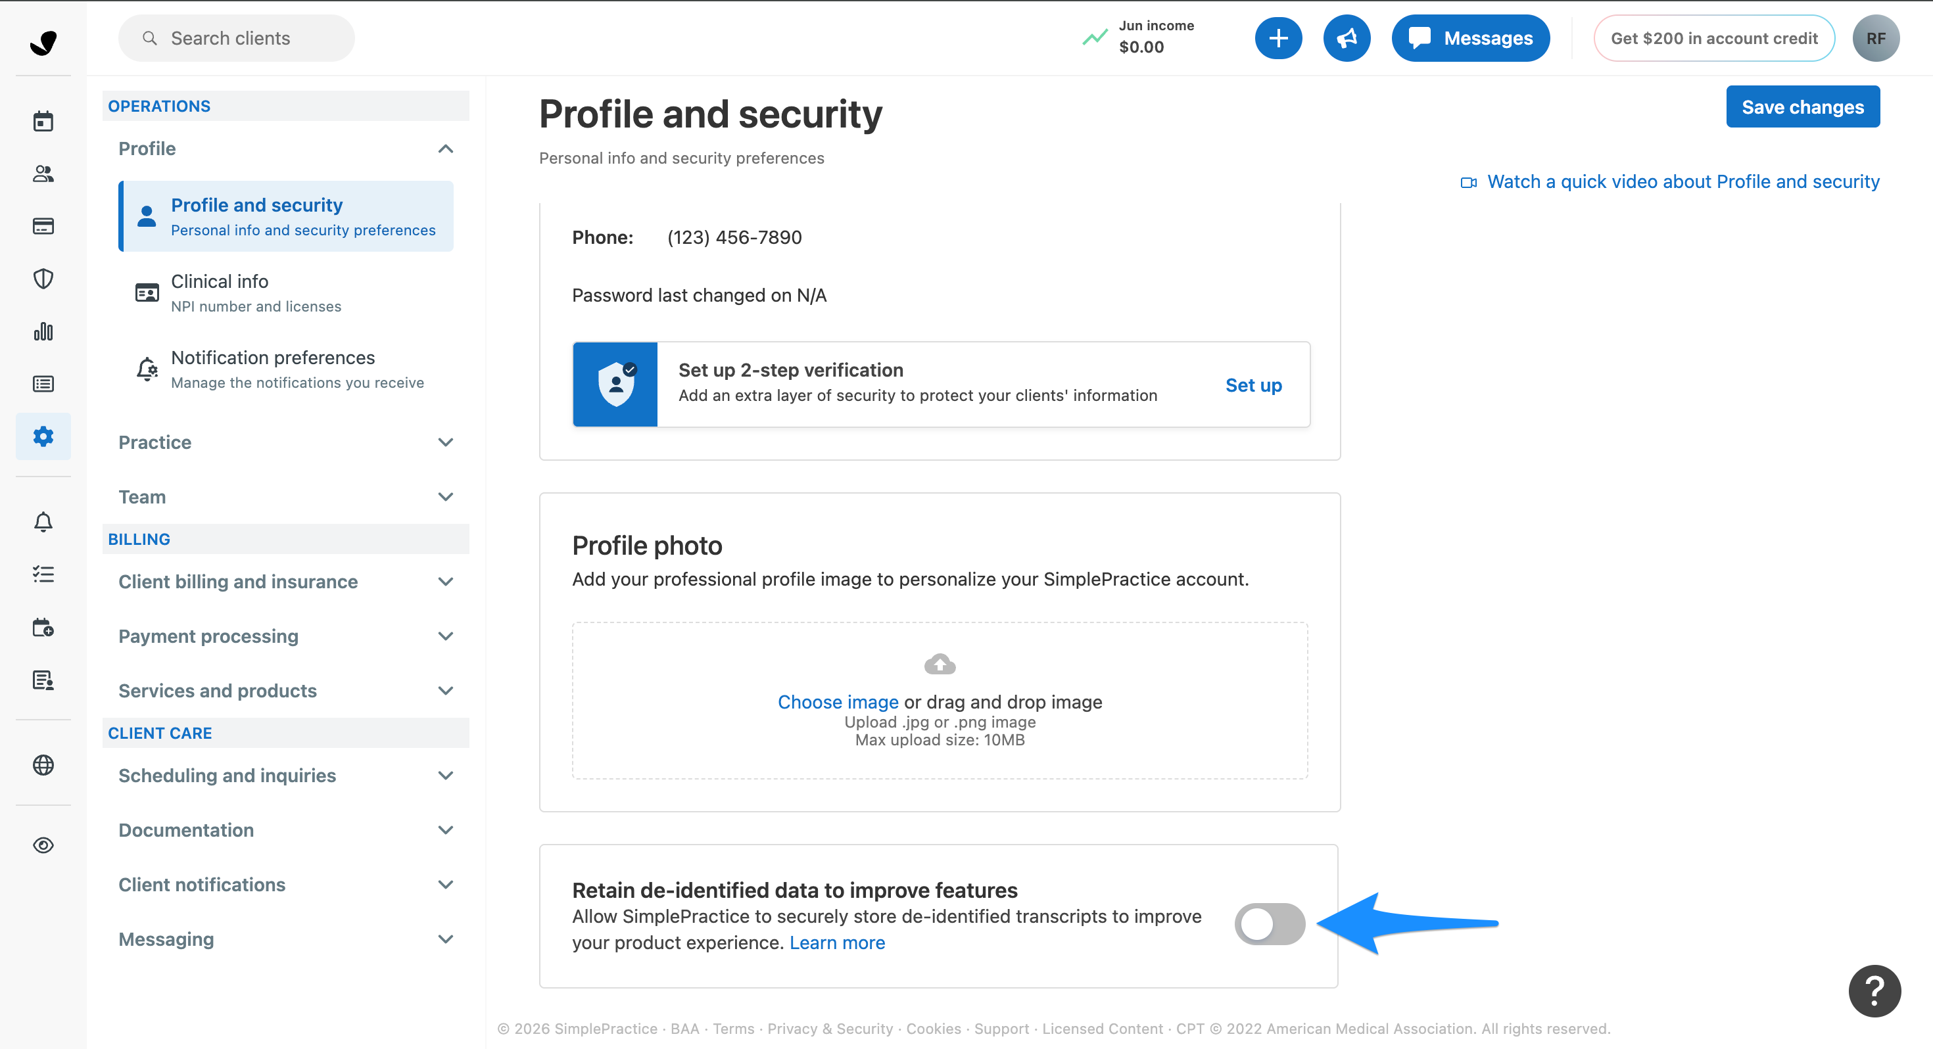Open the Billing card icon

point(43,226)
